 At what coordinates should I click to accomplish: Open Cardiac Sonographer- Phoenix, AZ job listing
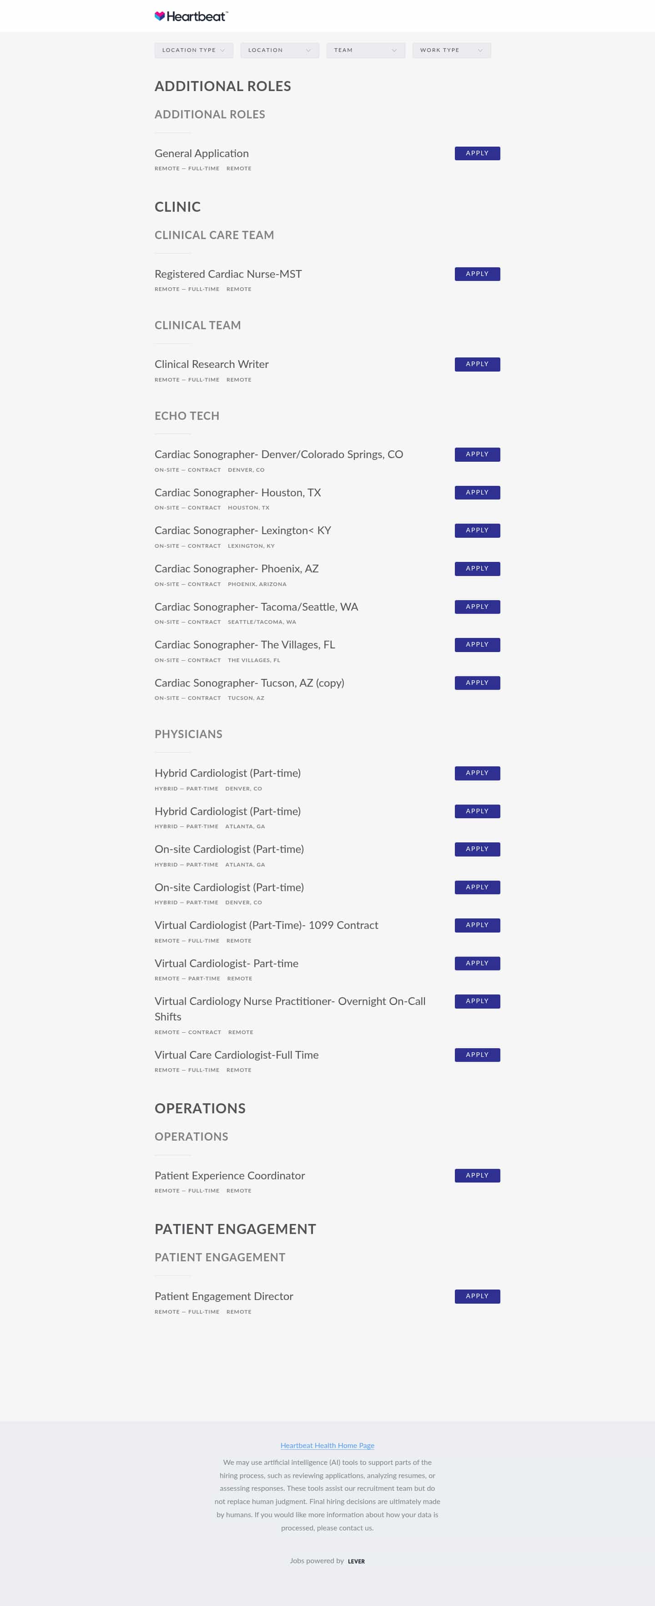pyautogui.click(x=237, y=569)
